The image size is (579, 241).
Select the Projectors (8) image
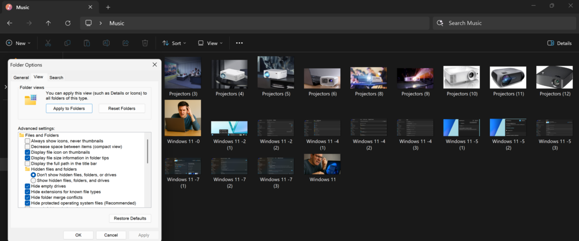[368, 78]
